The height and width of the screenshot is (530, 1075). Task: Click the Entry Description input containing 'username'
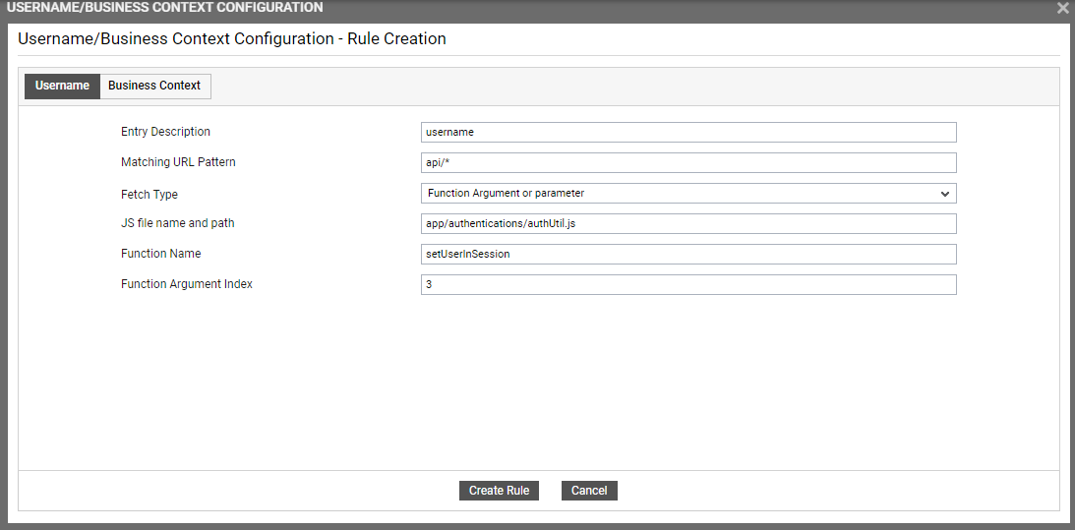pyautogui.click(x=688, y=133)
